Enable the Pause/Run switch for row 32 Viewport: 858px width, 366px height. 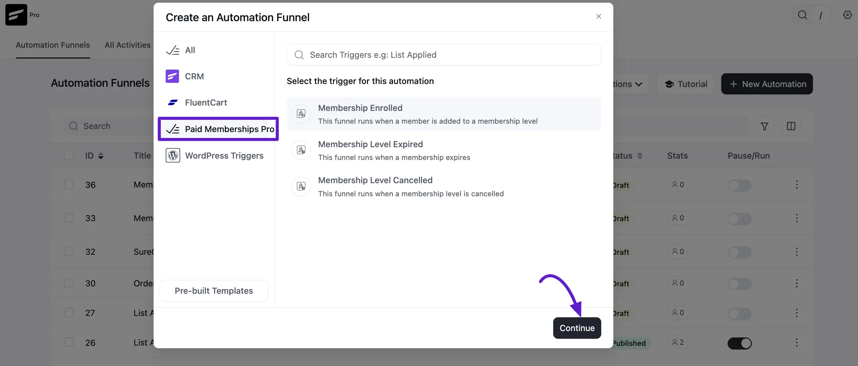point(739,252)
